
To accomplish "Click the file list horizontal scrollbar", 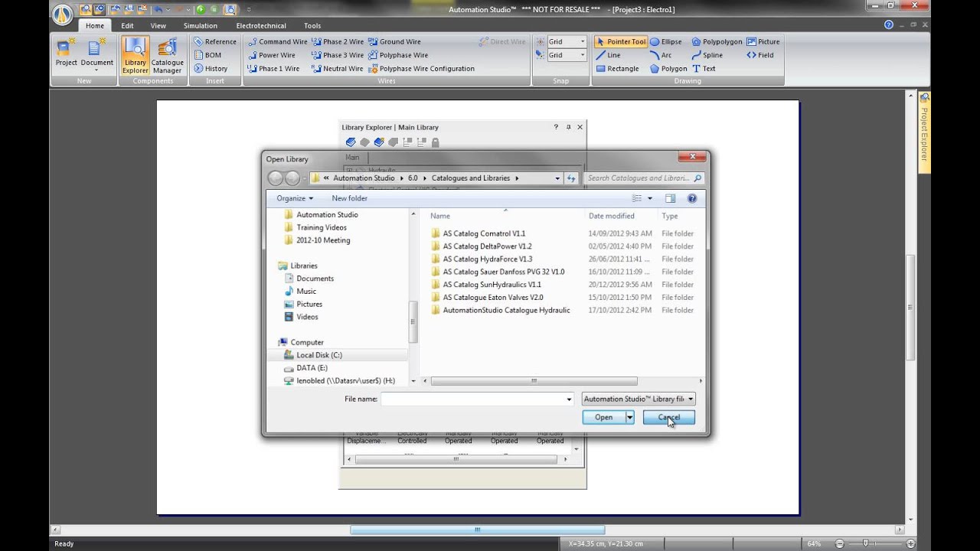I will (534, 380).
